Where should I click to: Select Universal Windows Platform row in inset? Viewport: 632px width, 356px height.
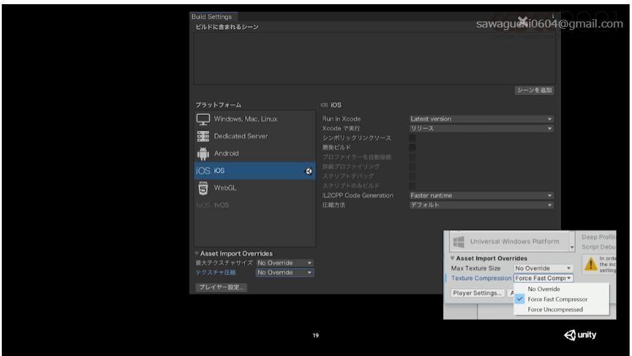pyautogui.click(x=509, y=242)
